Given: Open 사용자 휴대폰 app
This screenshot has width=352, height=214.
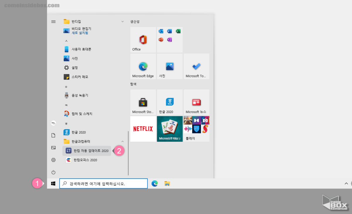Looking at the screenshot, I should tap(94, 49).
